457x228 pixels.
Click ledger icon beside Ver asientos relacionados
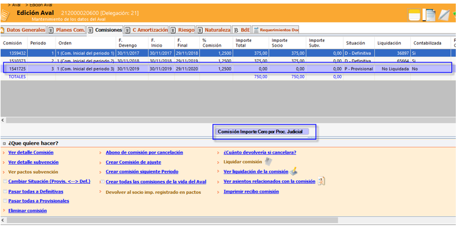tap(321, 181)
